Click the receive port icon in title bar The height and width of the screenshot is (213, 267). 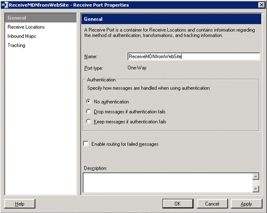(x=5, y=5)
